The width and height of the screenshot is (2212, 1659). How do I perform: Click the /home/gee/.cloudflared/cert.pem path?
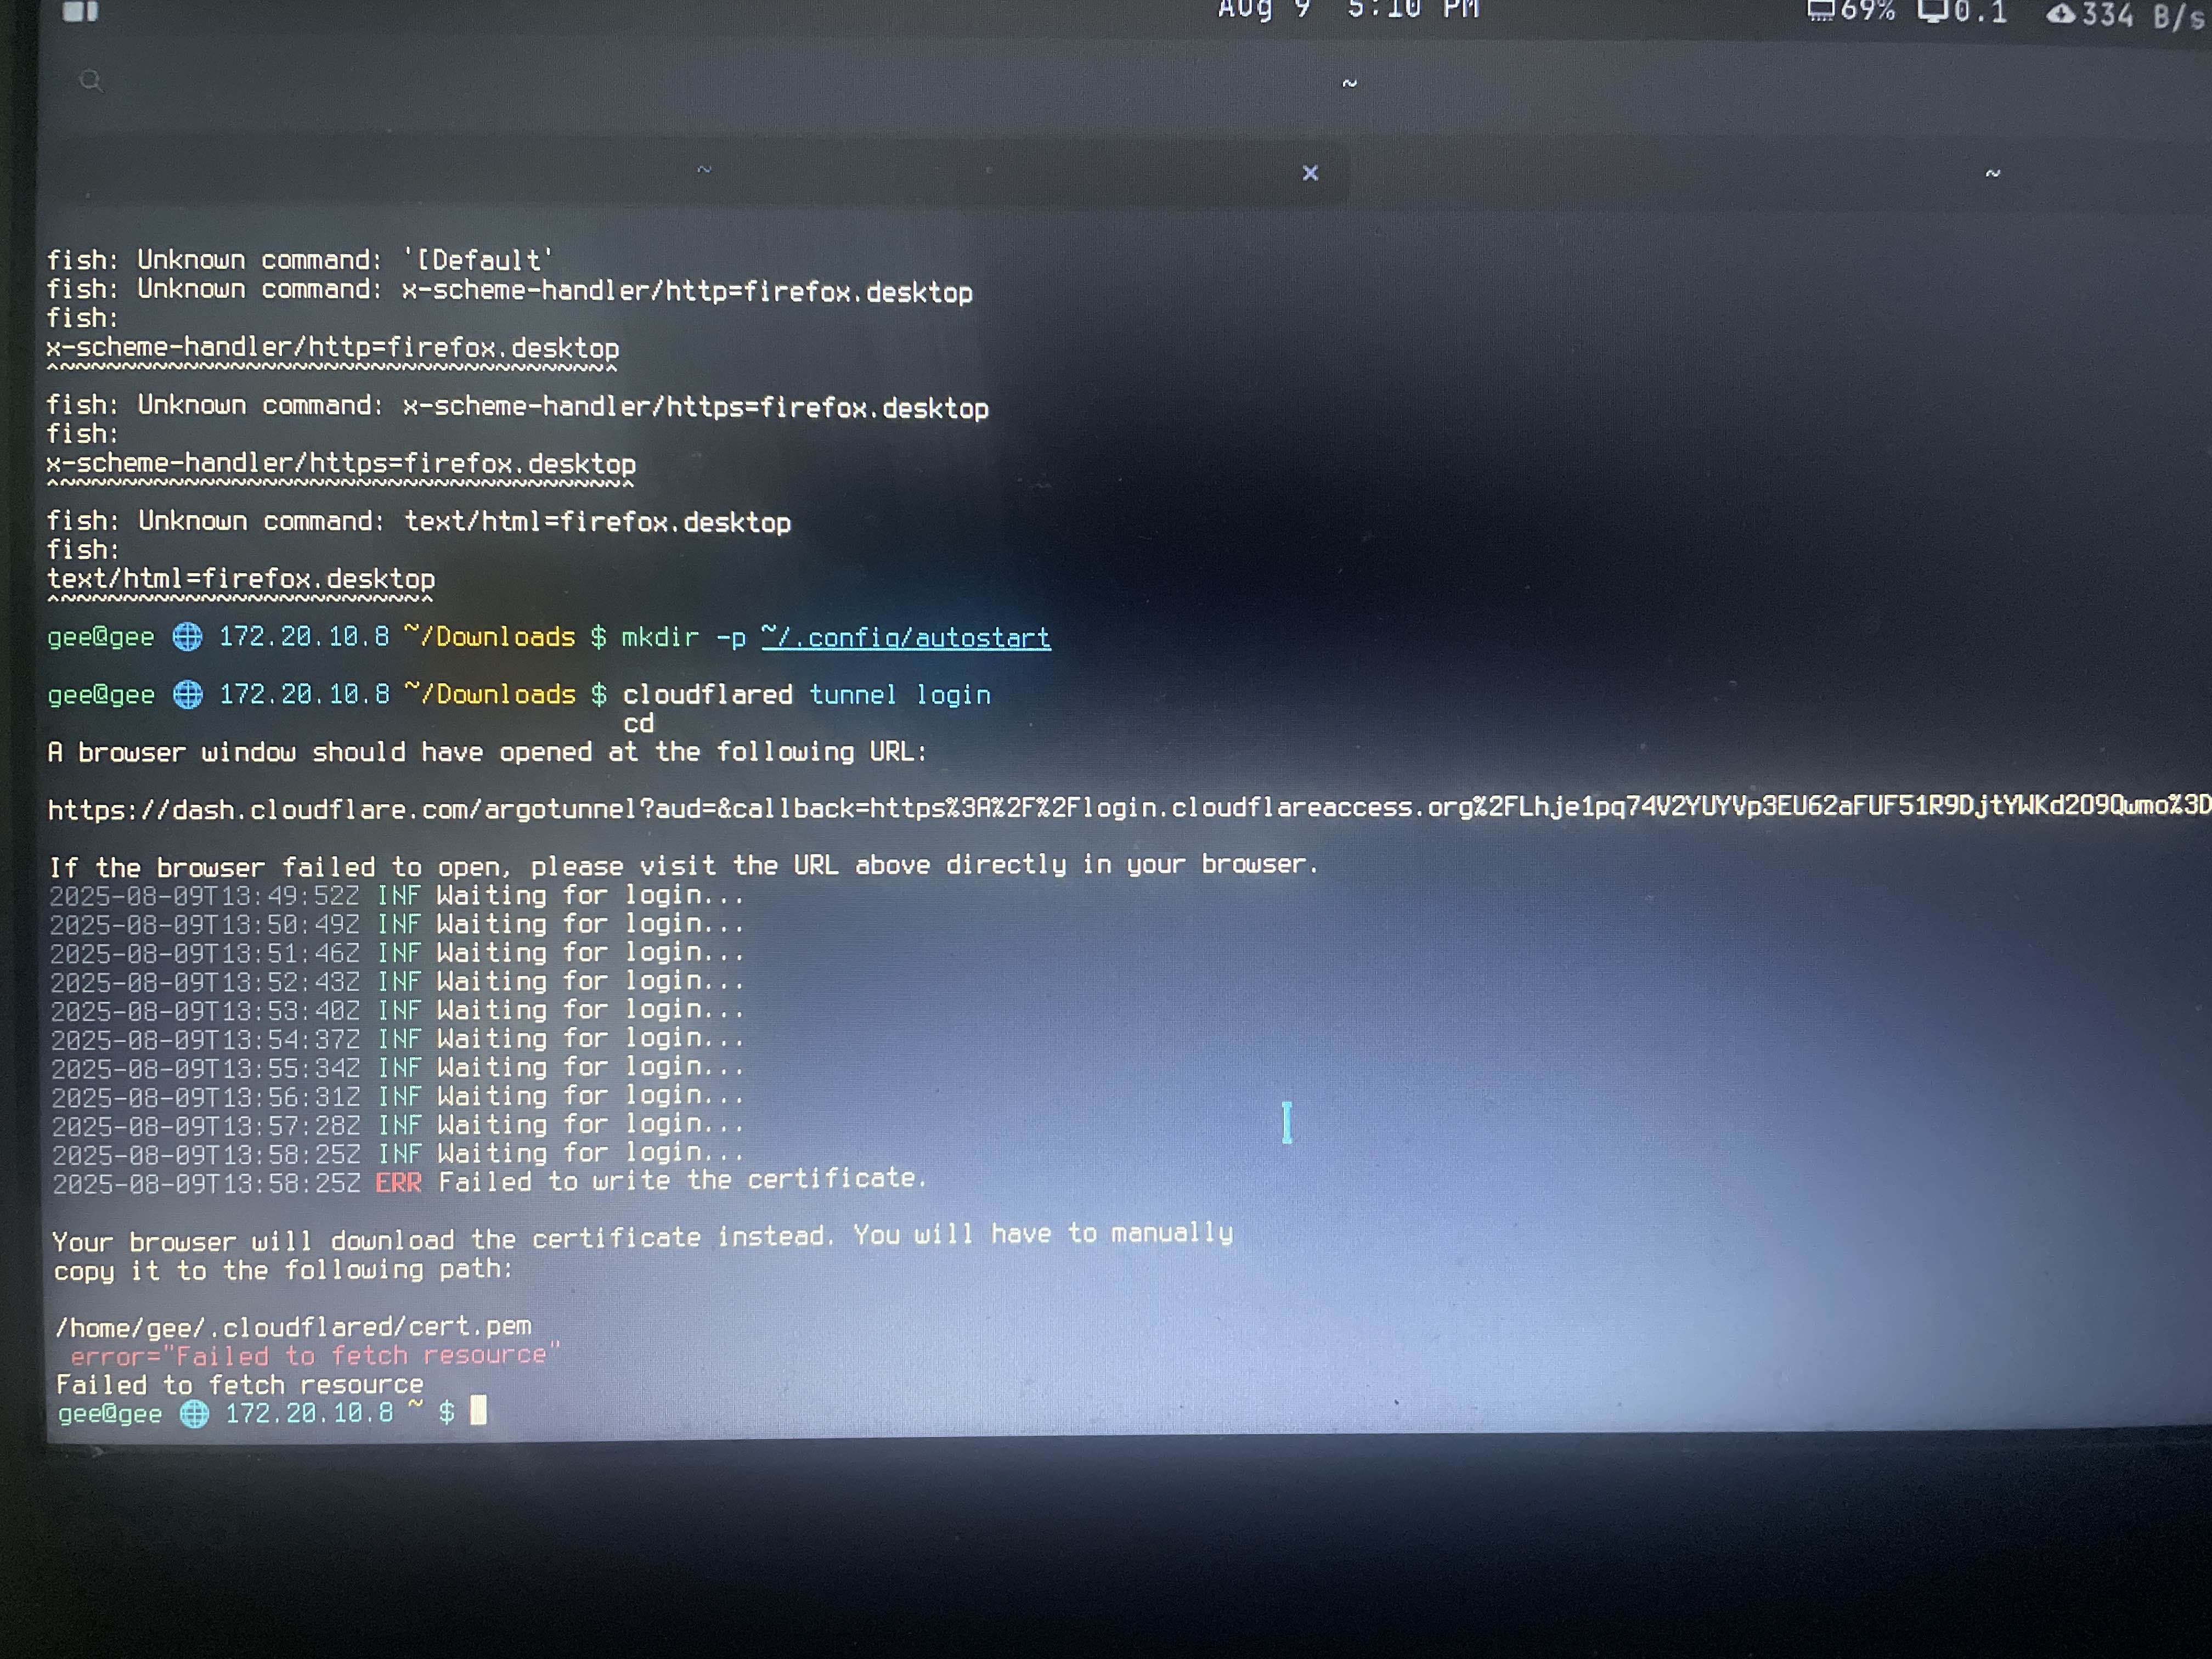pyautogui.click(x=293, y=1327)
